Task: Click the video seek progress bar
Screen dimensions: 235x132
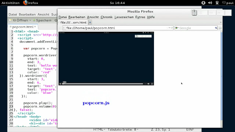Action: [x=103, y=84]
